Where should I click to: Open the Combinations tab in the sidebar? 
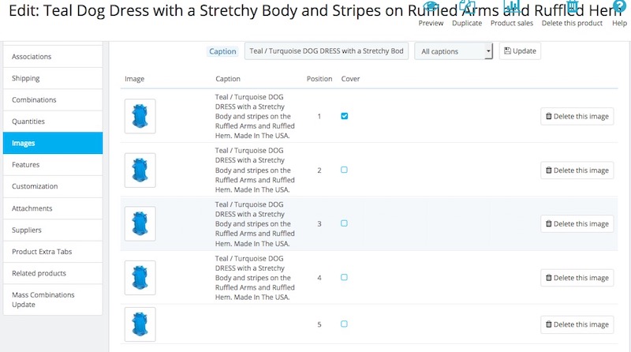point(53,100)
